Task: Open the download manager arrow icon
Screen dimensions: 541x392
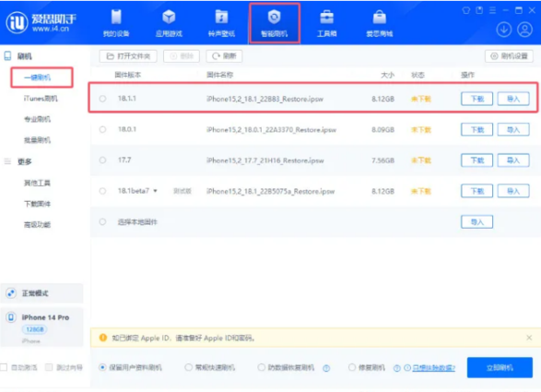Action: pyautogui.click(x=504, y=30)
